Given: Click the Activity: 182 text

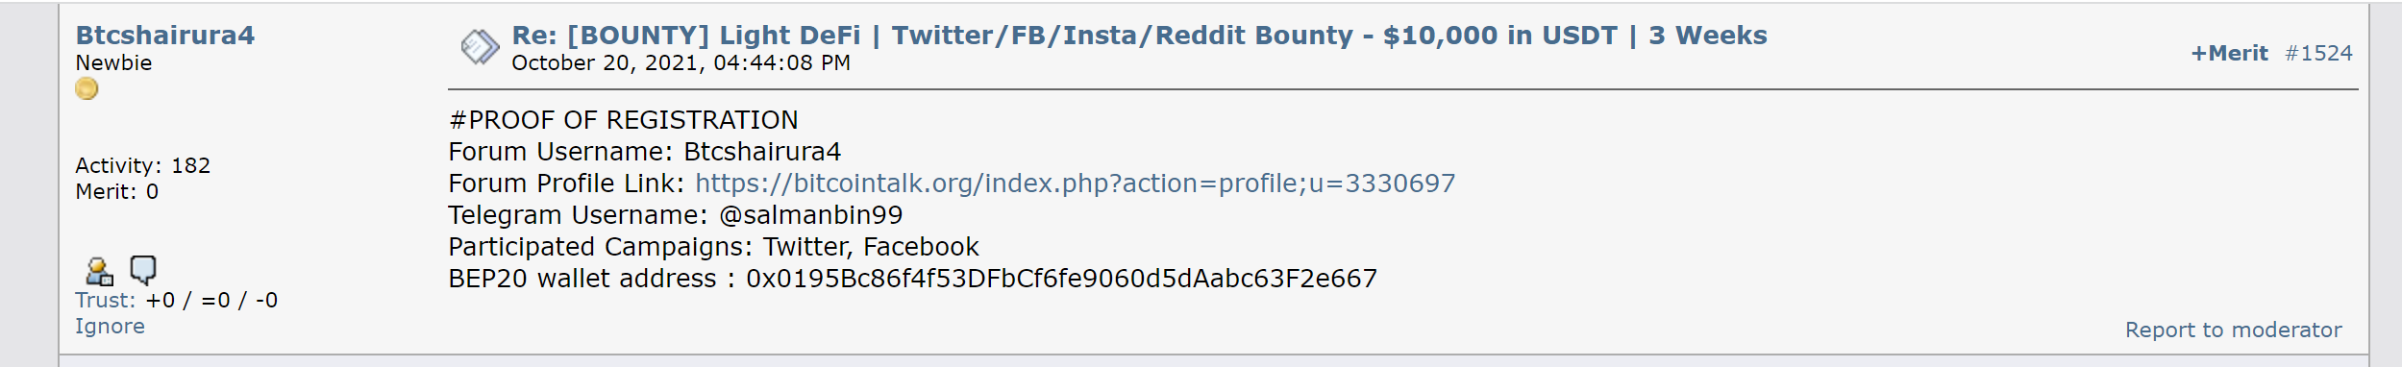Looking at the screenshot, I should [x=143, y=165].
